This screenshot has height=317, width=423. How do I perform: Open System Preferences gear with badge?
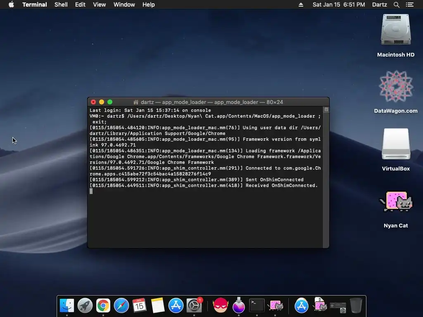coord(194,305)
